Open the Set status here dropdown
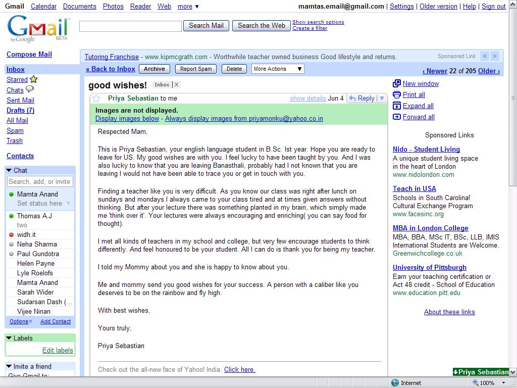The height and width of the screenshot is (388, 517). [x=68, y=204]
